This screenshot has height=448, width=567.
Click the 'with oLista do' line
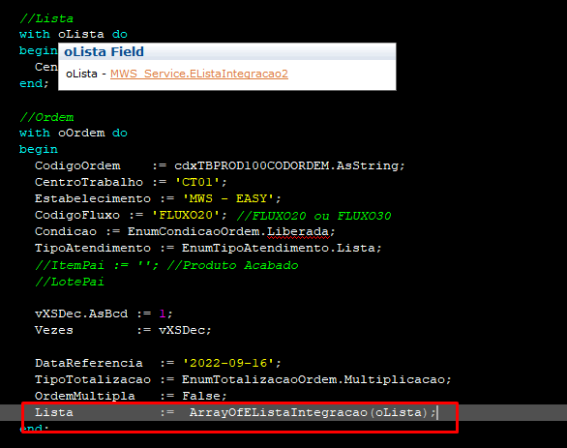(74, 35)
